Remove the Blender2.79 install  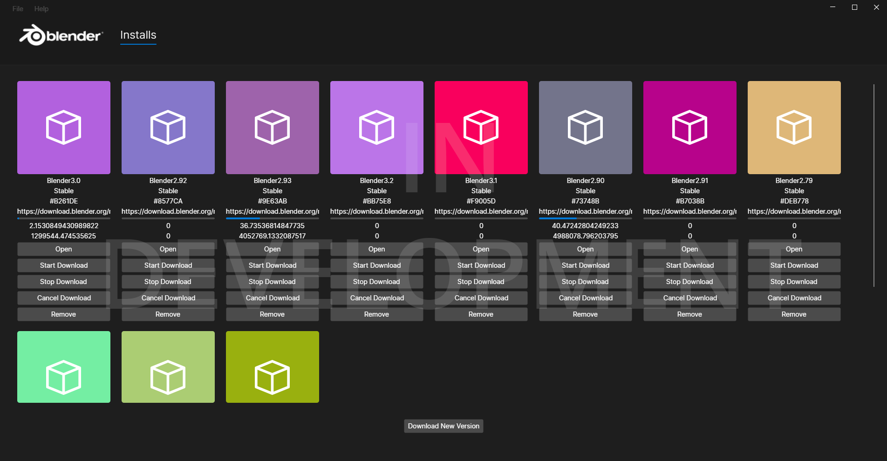click(x=794, y=314)
